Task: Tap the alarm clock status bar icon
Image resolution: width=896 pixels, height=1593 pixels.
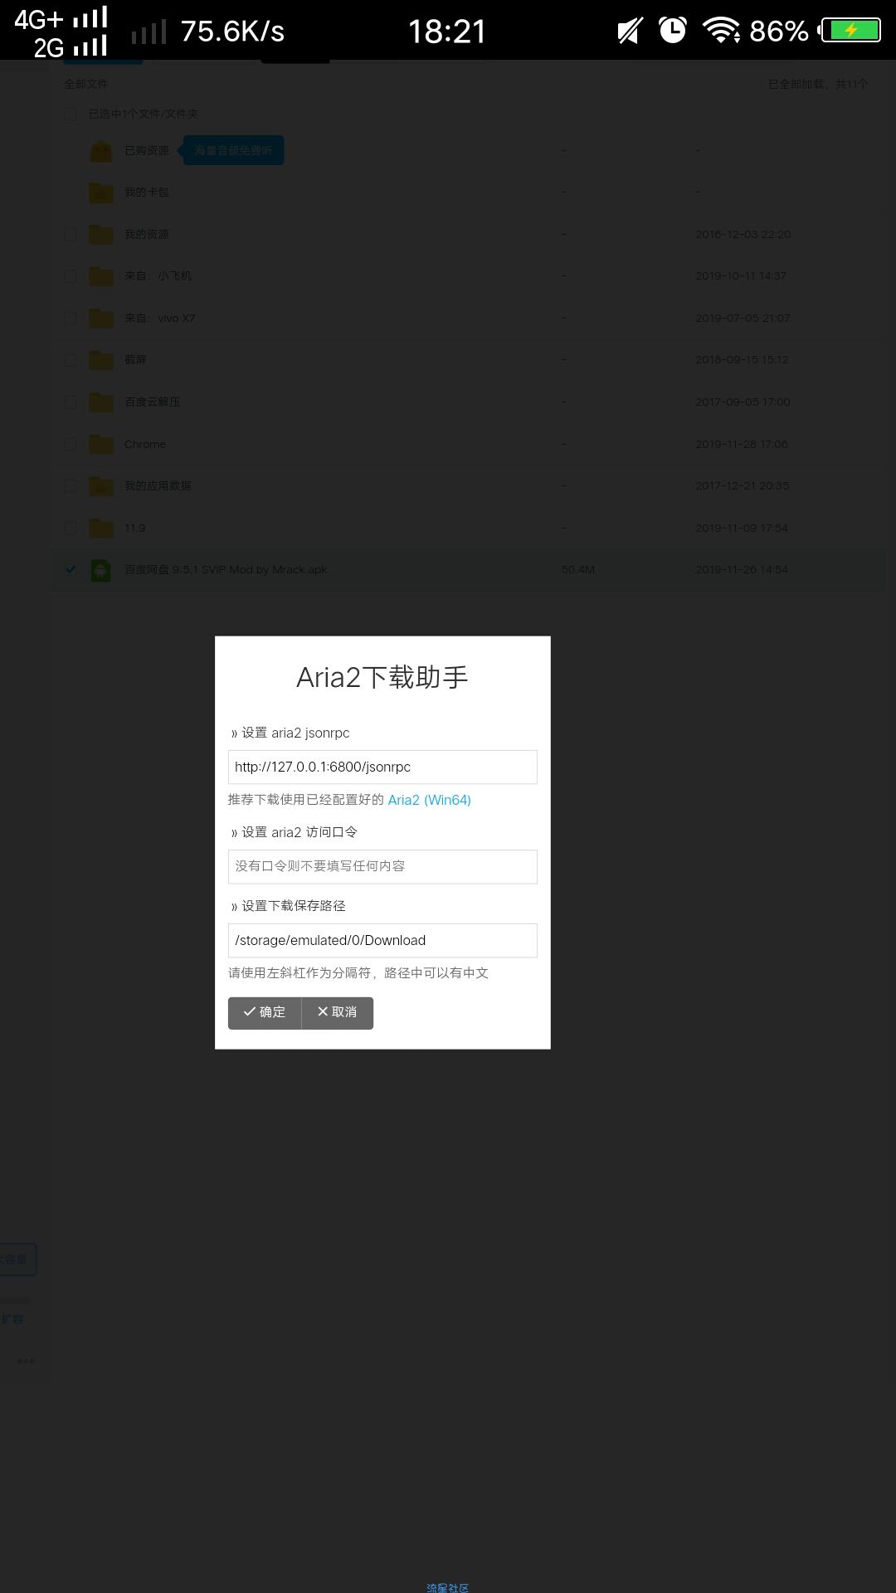Action: coord(672,30)
